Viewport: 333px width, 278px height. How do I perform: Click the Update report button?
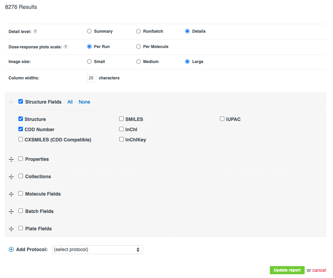287,270
